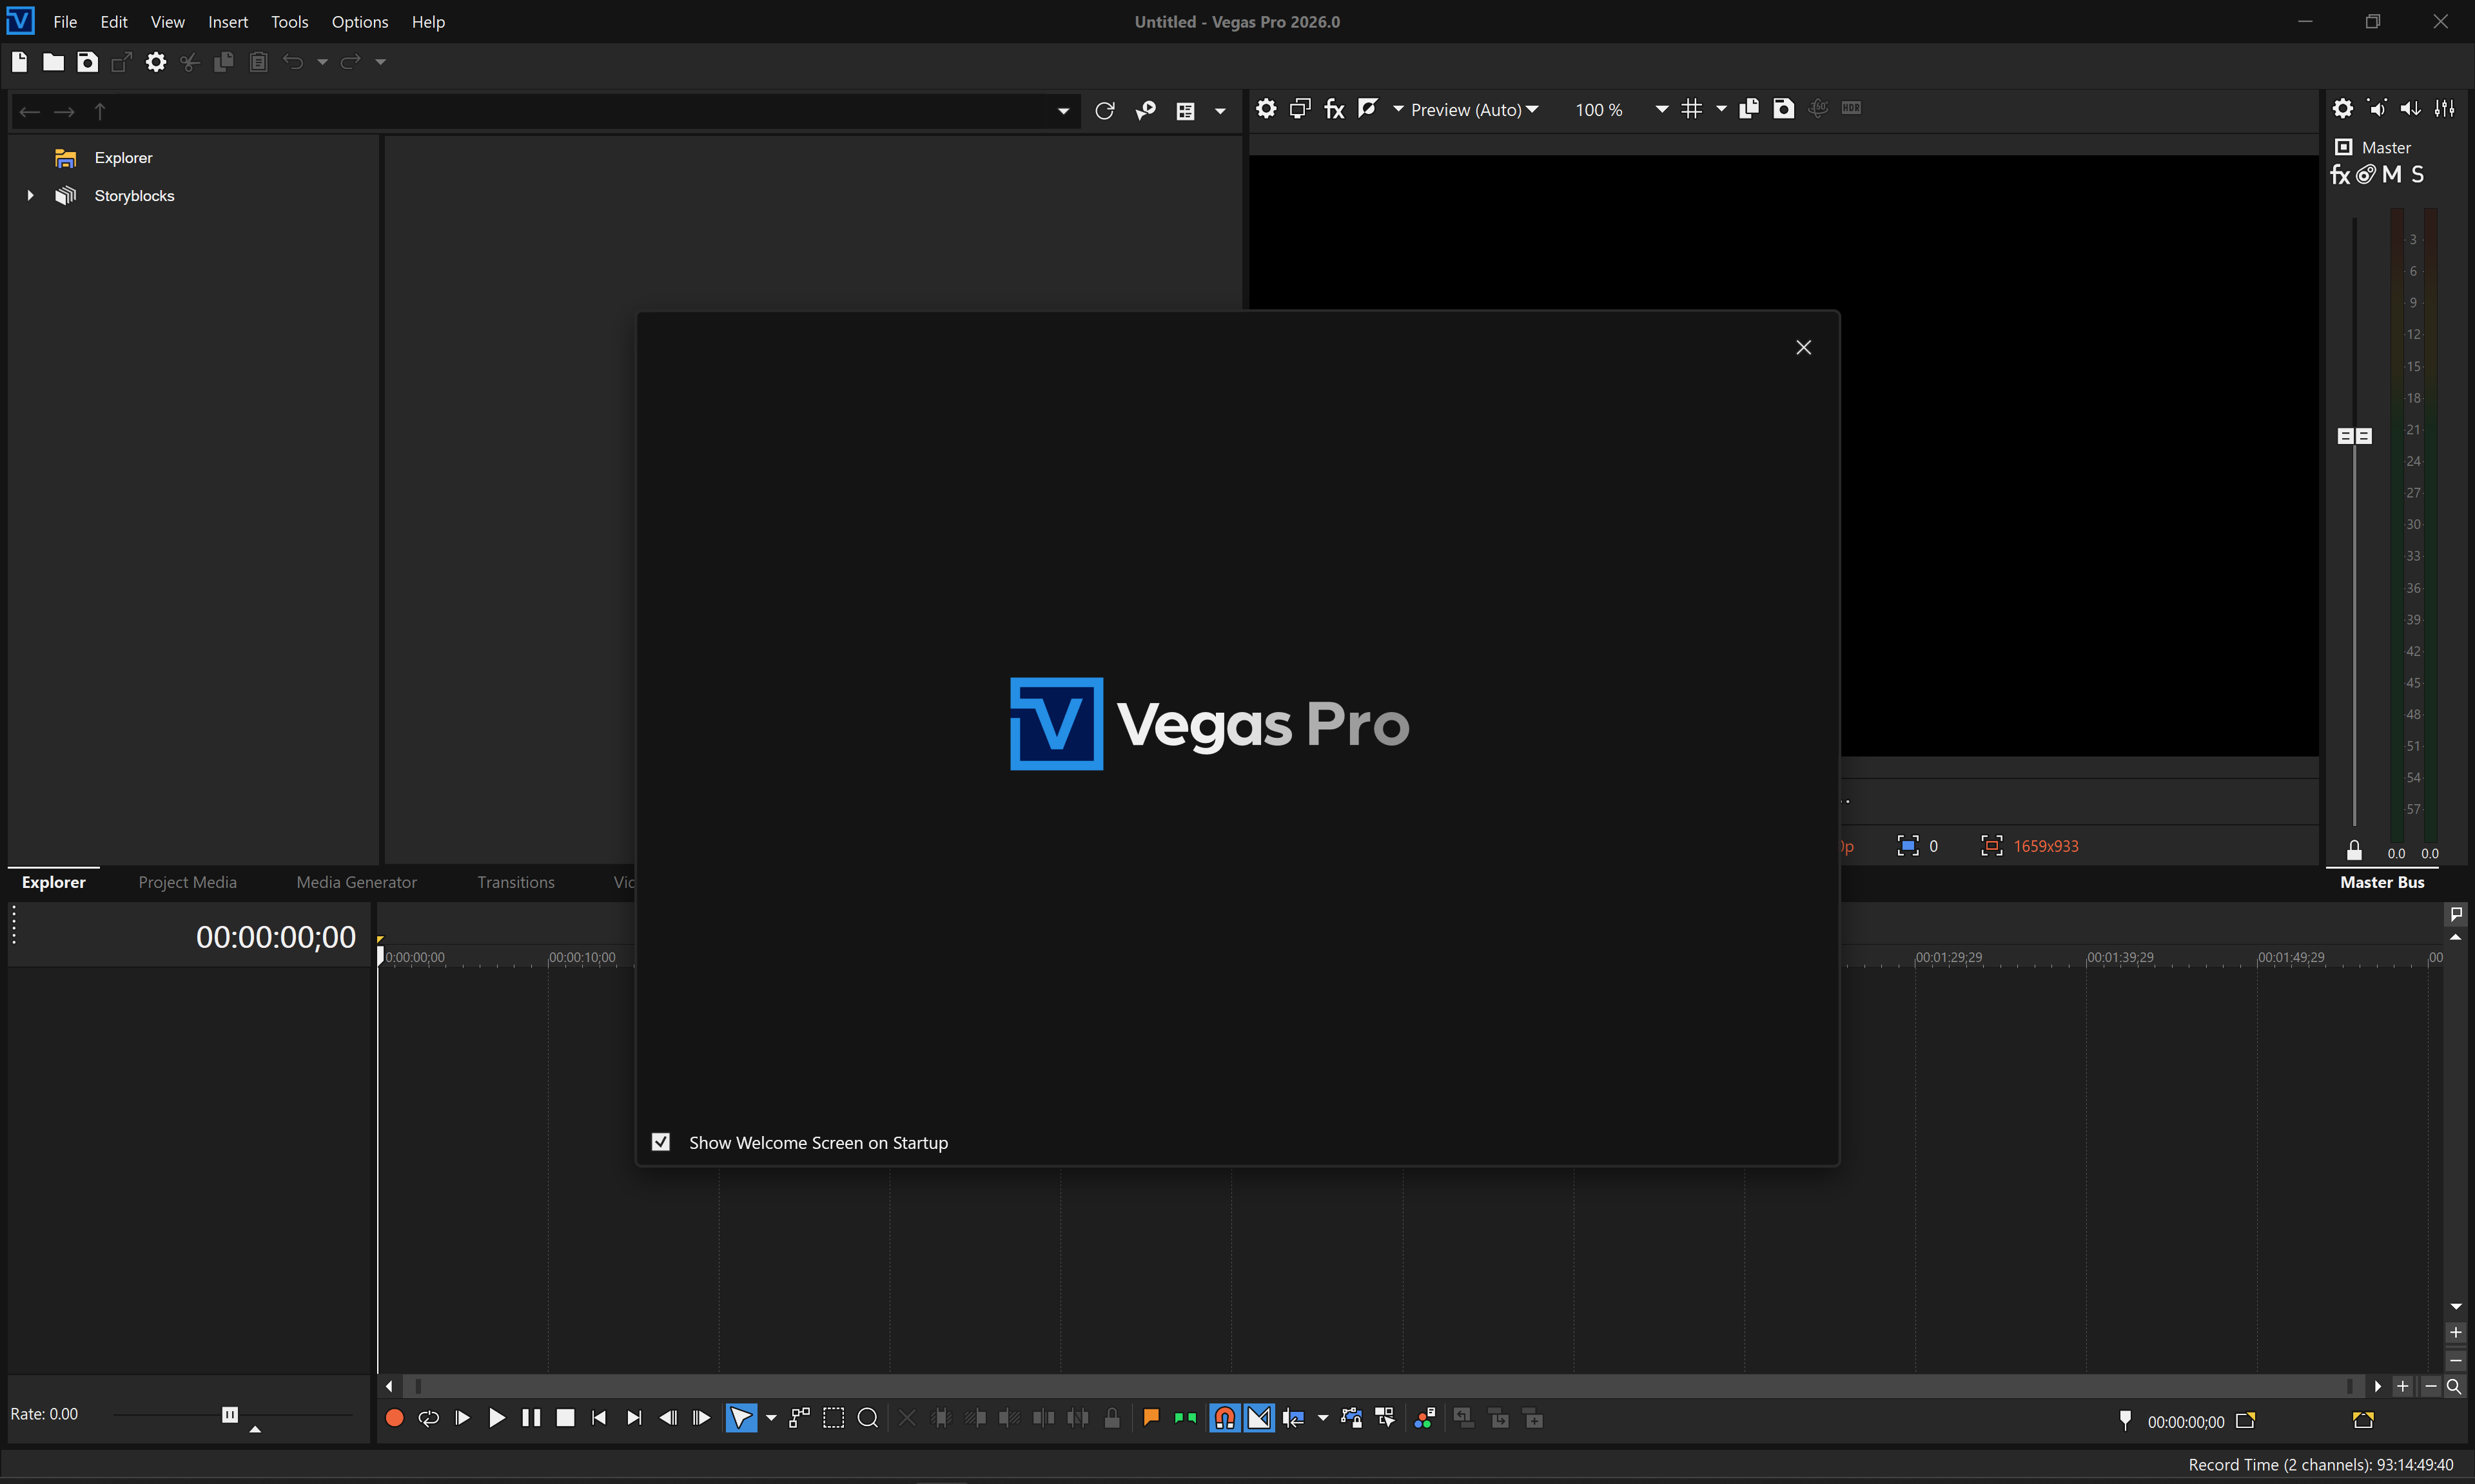Click Play From Start button
Image resolution: width=2475 pixels, height=1484 pixels.
tap(462, 1418)
